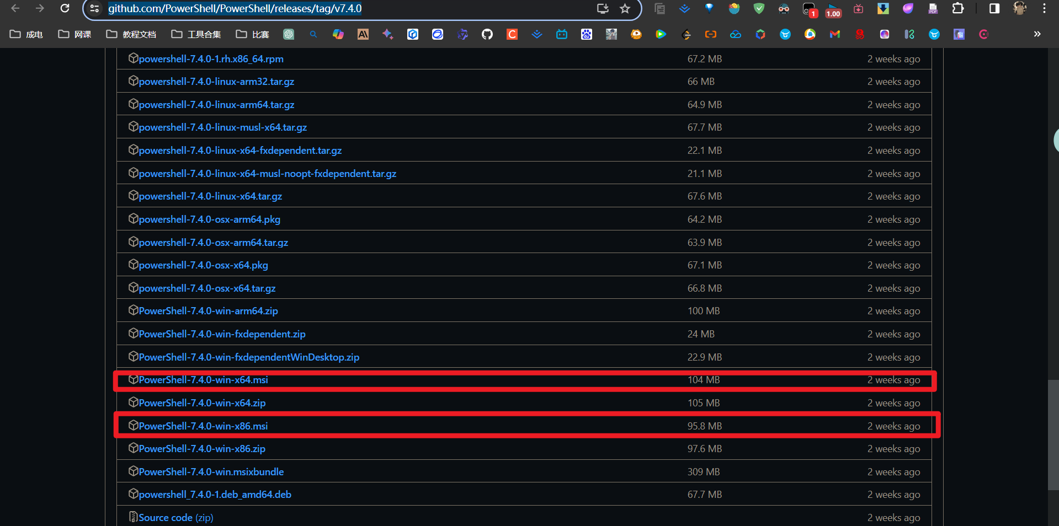Download powershell-7.4.0-linux-arm32.tar.gz
Viewport: 1059px width, 526px height.
[x=216, y=82]
